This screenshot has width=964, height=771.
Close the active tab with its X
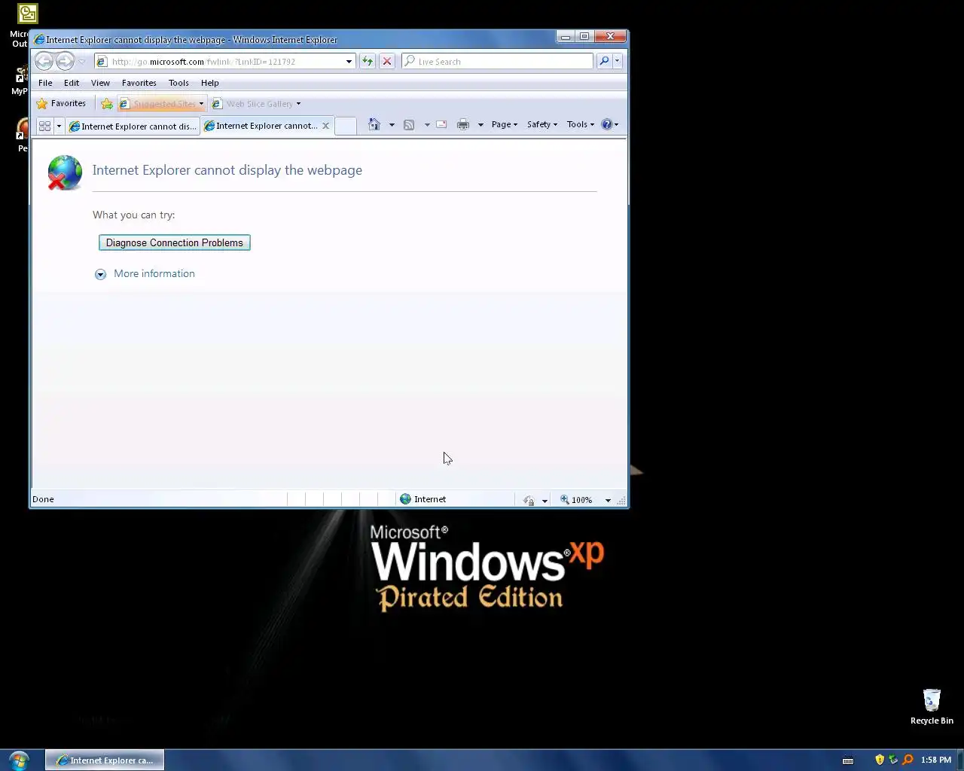(325, 126)
